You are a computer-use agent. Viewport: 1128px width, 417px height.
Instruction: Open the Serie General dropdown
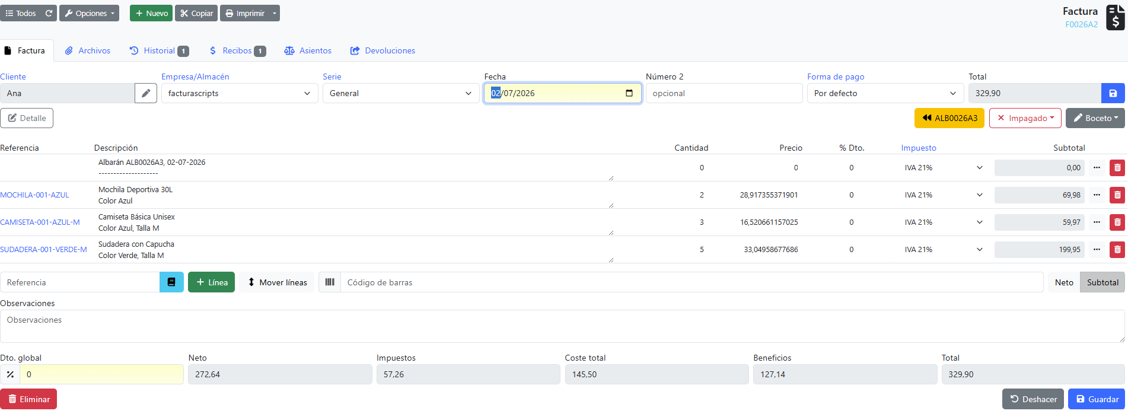coord(401,93)
